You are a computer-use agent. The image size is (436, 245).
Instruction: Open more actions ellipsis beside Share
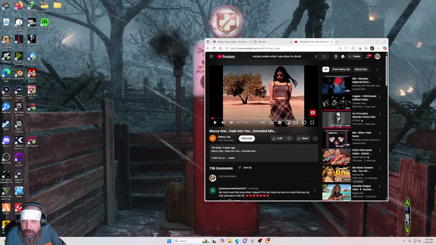click(315, 138)
